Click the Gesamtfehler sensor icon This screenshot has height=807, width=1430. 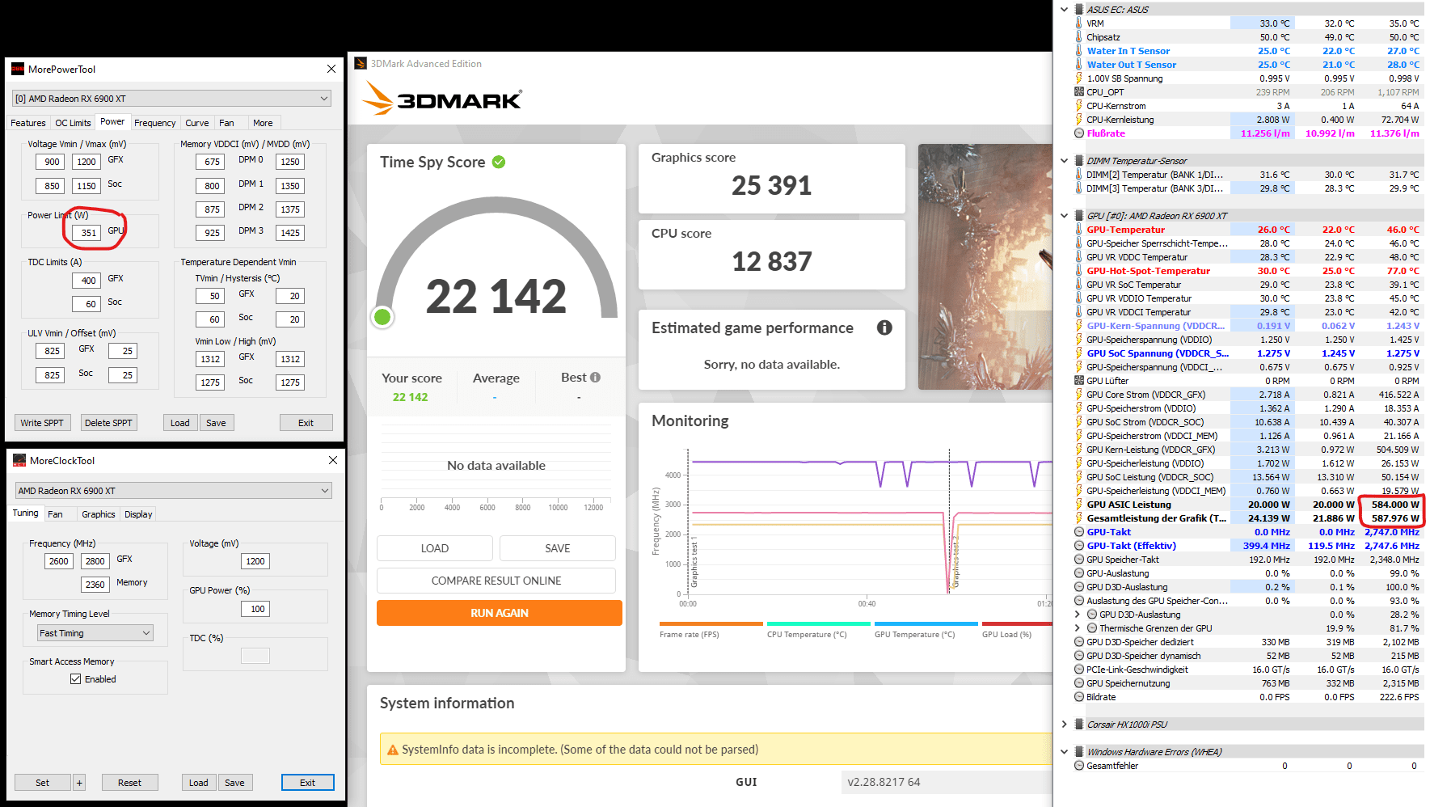1079,766
